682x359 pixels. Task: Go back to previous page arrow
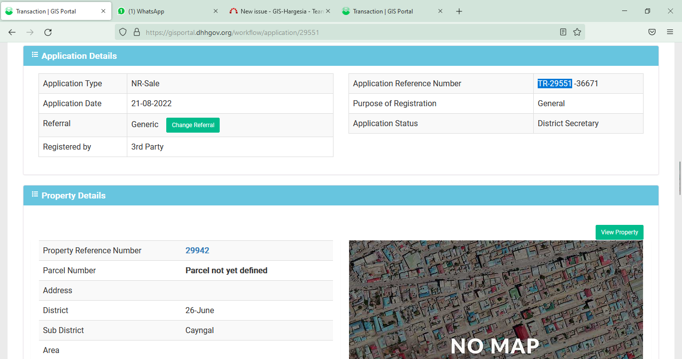point(12,32)
